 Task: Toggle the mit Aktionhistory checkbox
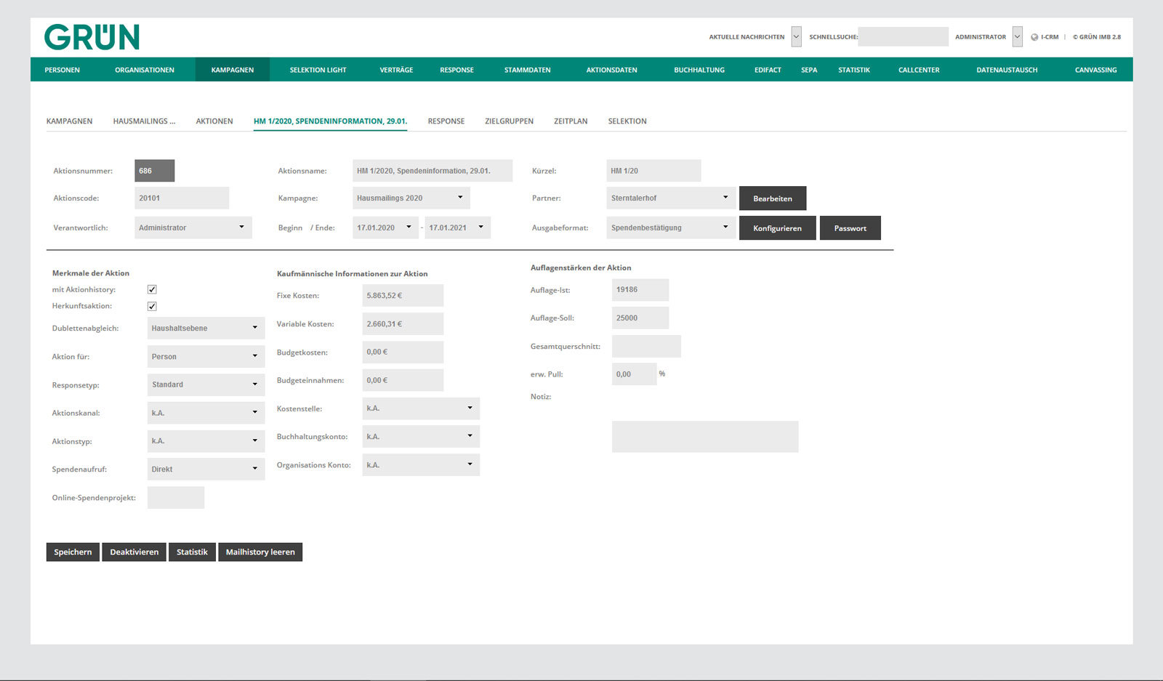(152, 289)
